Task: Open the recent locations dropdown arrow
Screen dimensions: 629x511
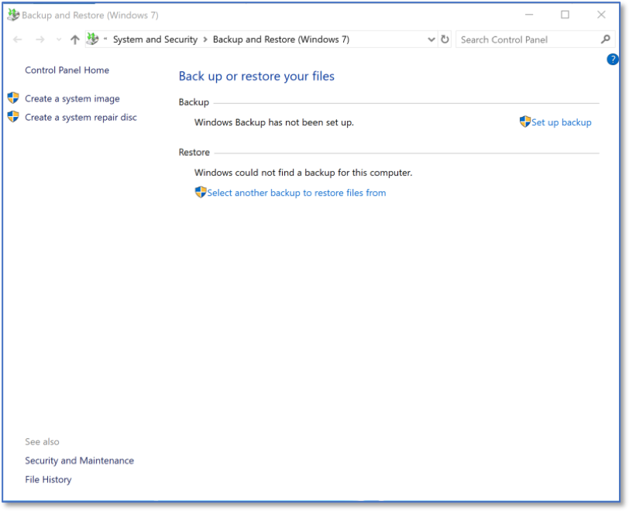Action: click(x=59, y=39)
